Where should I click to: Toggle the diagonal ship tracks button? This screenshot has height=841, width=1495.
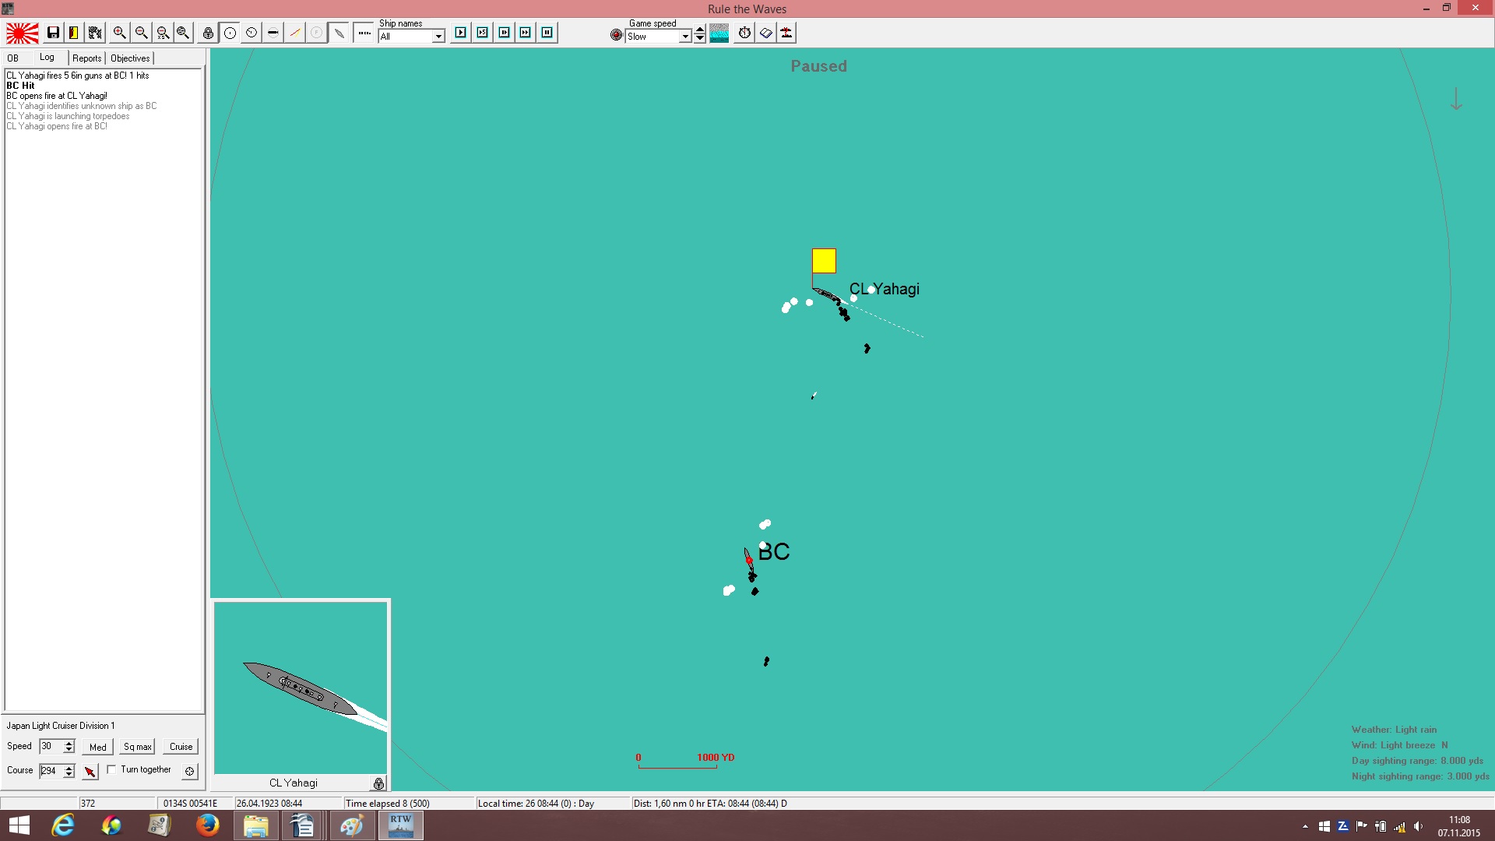[x=339, y=33]
